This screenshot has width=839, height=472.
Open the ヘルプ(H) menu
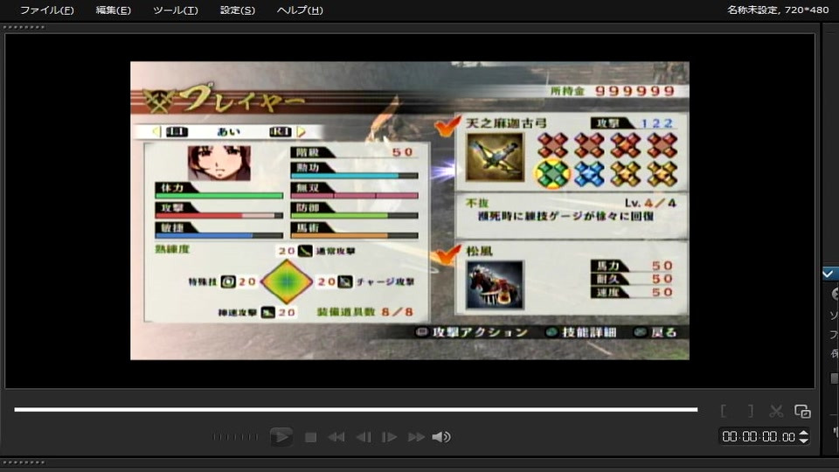[x=299, y=10]
